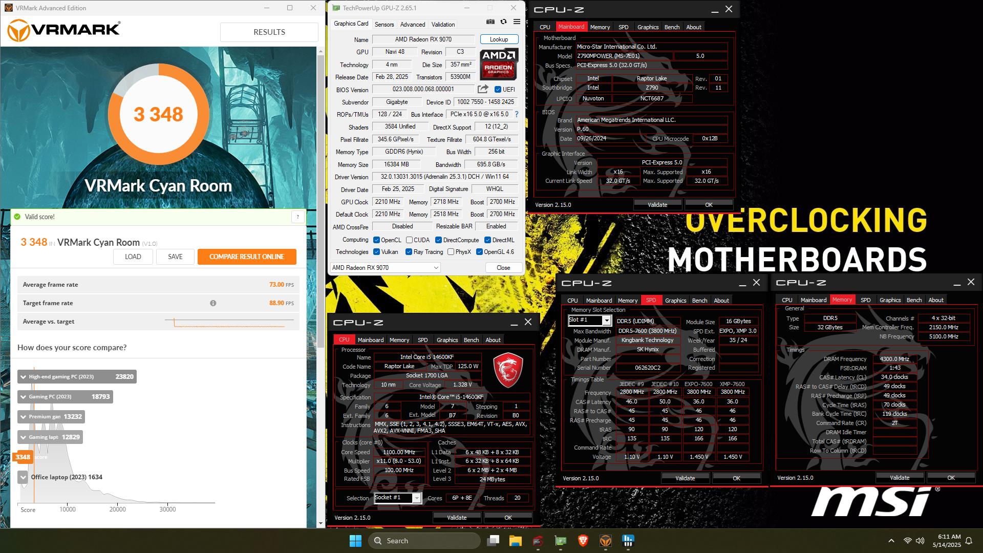Viewport: 983px width, 553px height.
Task: Minimize the CPU-Z Mainboard window
Action: [715, 9]
